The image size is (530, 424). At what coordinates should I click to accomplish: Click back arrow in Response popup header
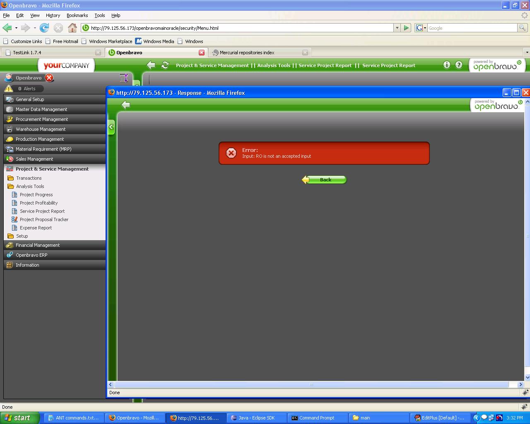pos(126,105)
